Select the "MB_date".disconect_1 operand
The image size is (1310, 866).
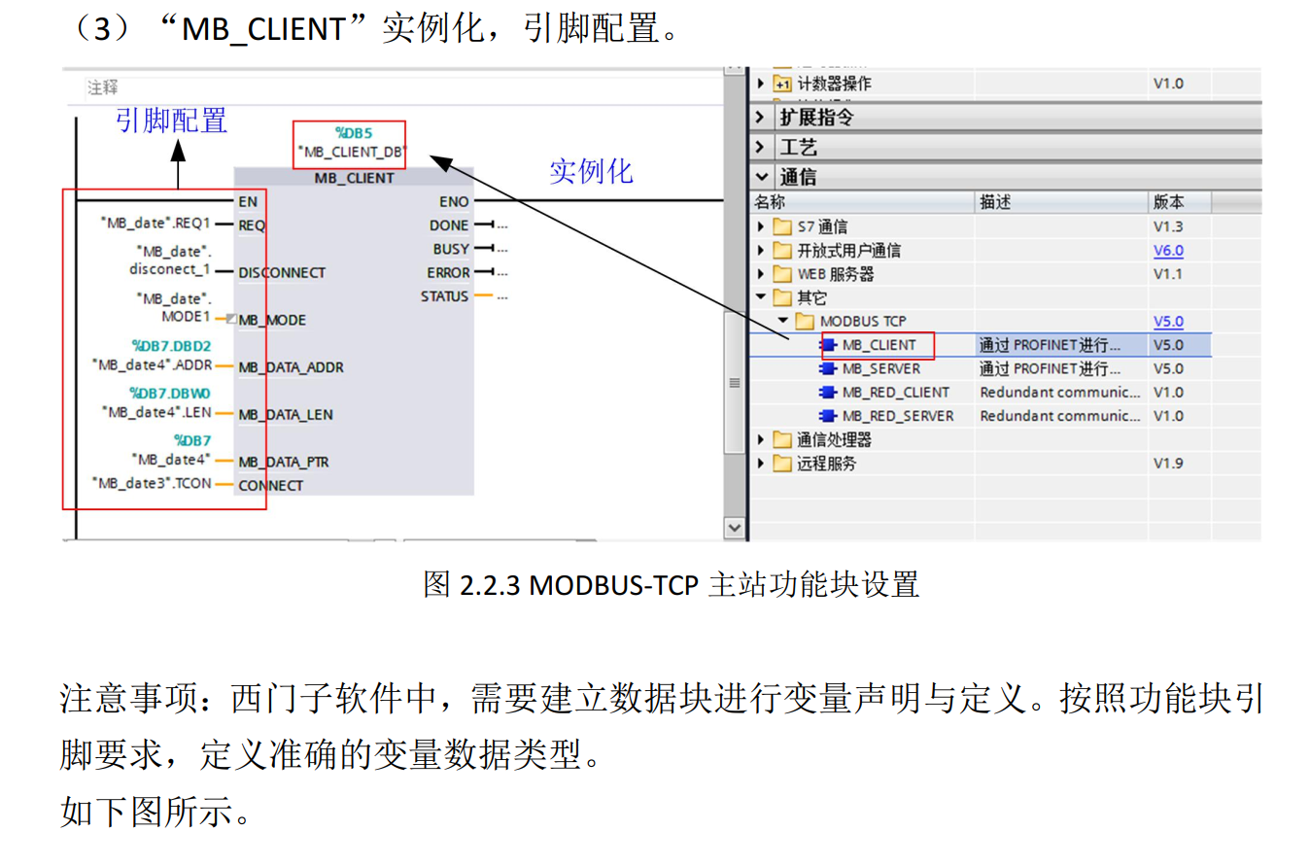point(172,260)
